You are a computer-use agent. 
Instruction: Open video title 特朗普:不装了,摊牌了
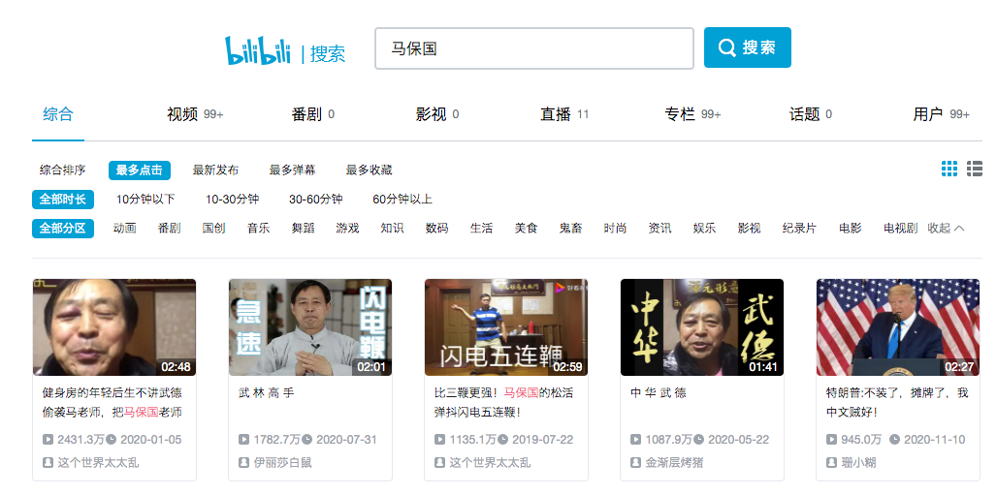point(896,402)
